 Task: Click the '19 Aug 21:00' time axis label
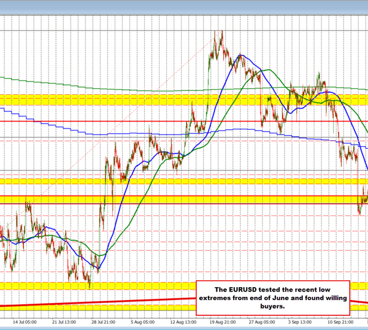point(223,322)
